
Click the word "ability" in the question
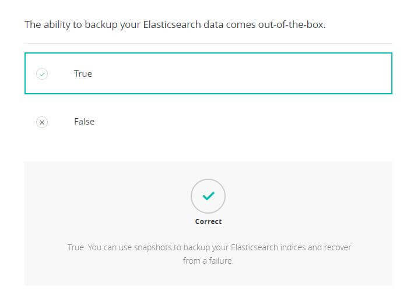(59, 25)
